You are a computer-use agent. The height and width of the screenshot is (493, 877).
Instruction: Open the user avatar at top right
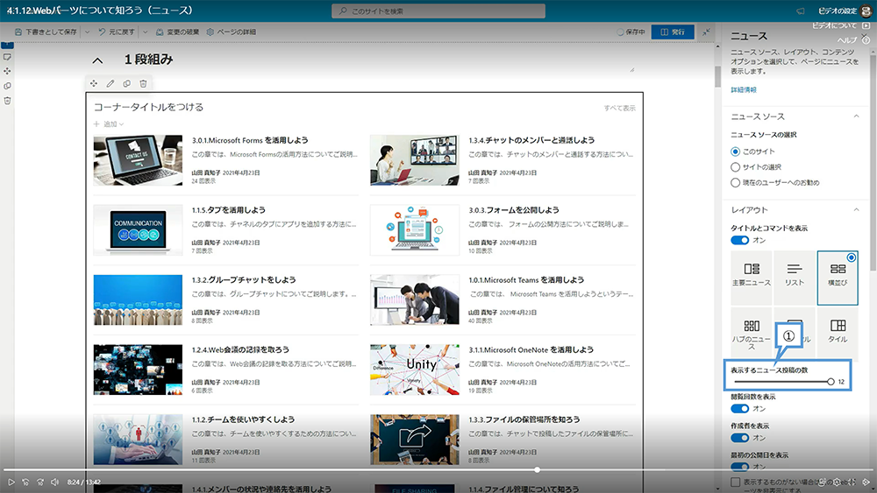point(866,11)
